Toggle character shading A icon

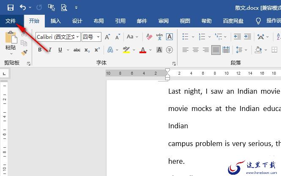coord(159,50)
